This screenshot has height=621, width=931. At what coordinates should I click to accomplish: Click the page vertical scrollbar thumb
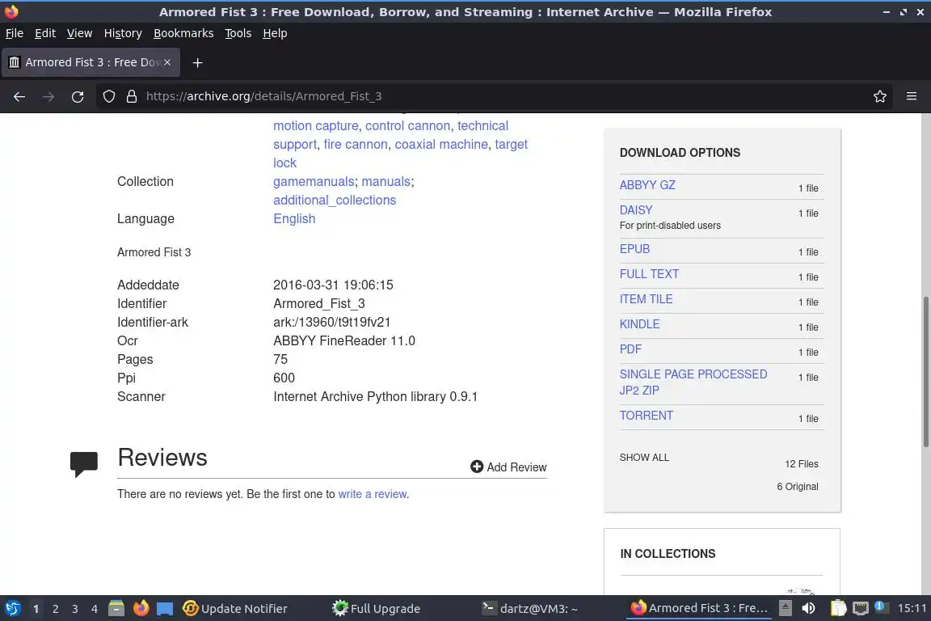pos(925,371)
